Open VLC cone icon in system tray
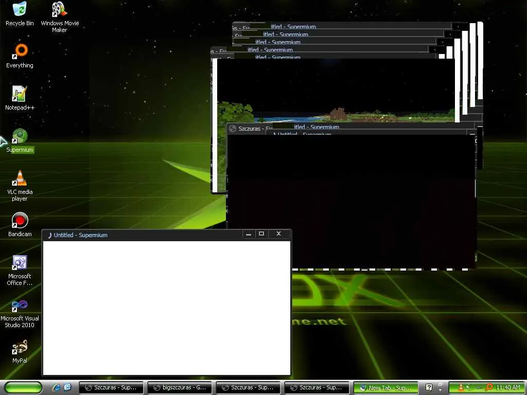The width and height of the screenshot is (527, 395). click(x=461, y=388)
